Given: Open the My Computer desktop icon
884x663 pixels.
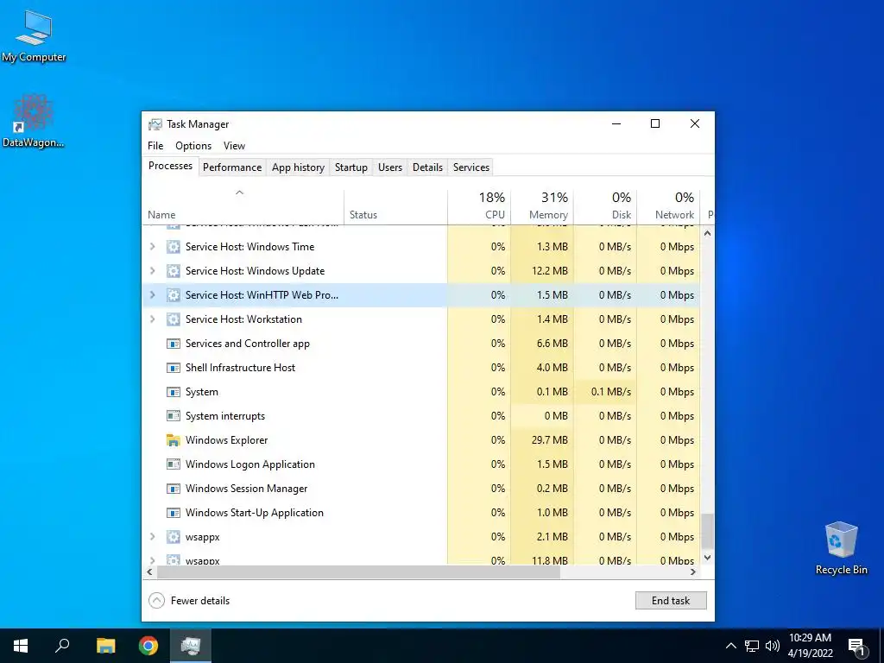Looking at the screenshot, I should 34,36.
